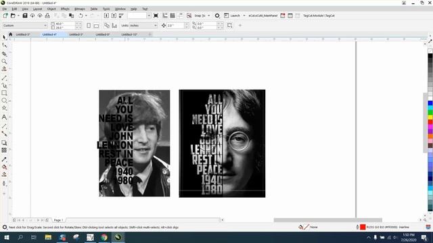Pick the blue palette swatch
Screen dimensions: 433x243
[430, 103]
